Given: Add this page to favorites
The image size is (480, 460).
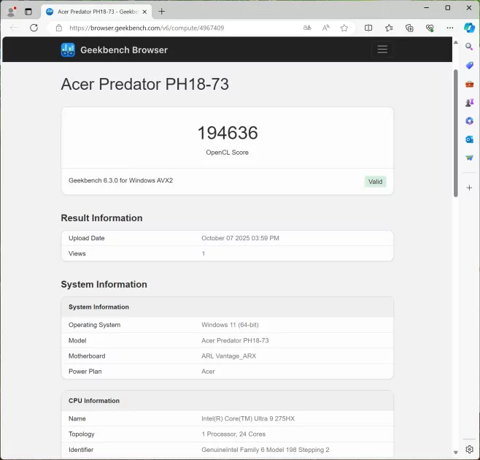Looking at the screenshot, I should tap(344, 28).
